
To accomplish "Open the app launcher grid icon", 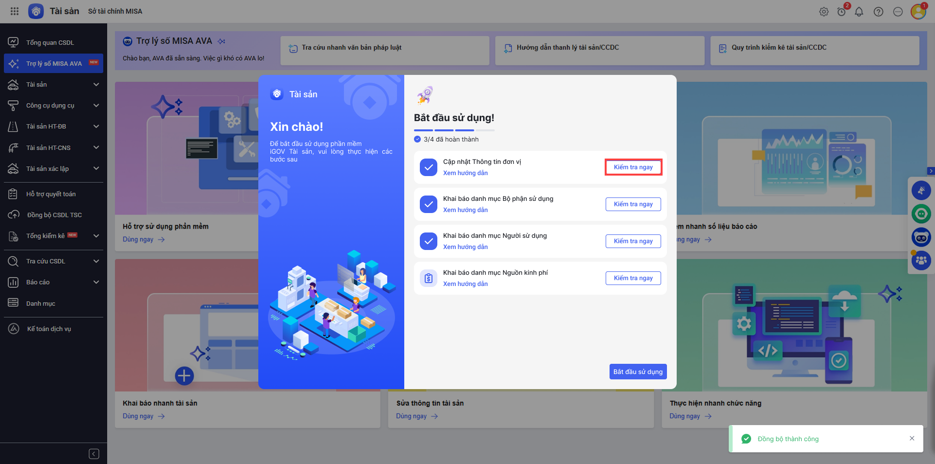I will [x=15, y=11].
